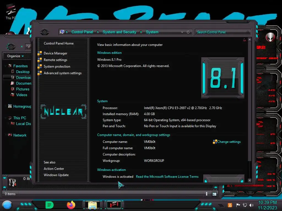The image size is (282, 211).
Task: Select System breadcrumb segment
Action: 152,32
